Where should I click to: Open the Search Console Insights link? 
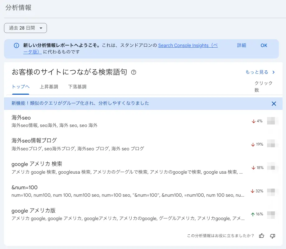pyautogui.click(x=188, y=45)
